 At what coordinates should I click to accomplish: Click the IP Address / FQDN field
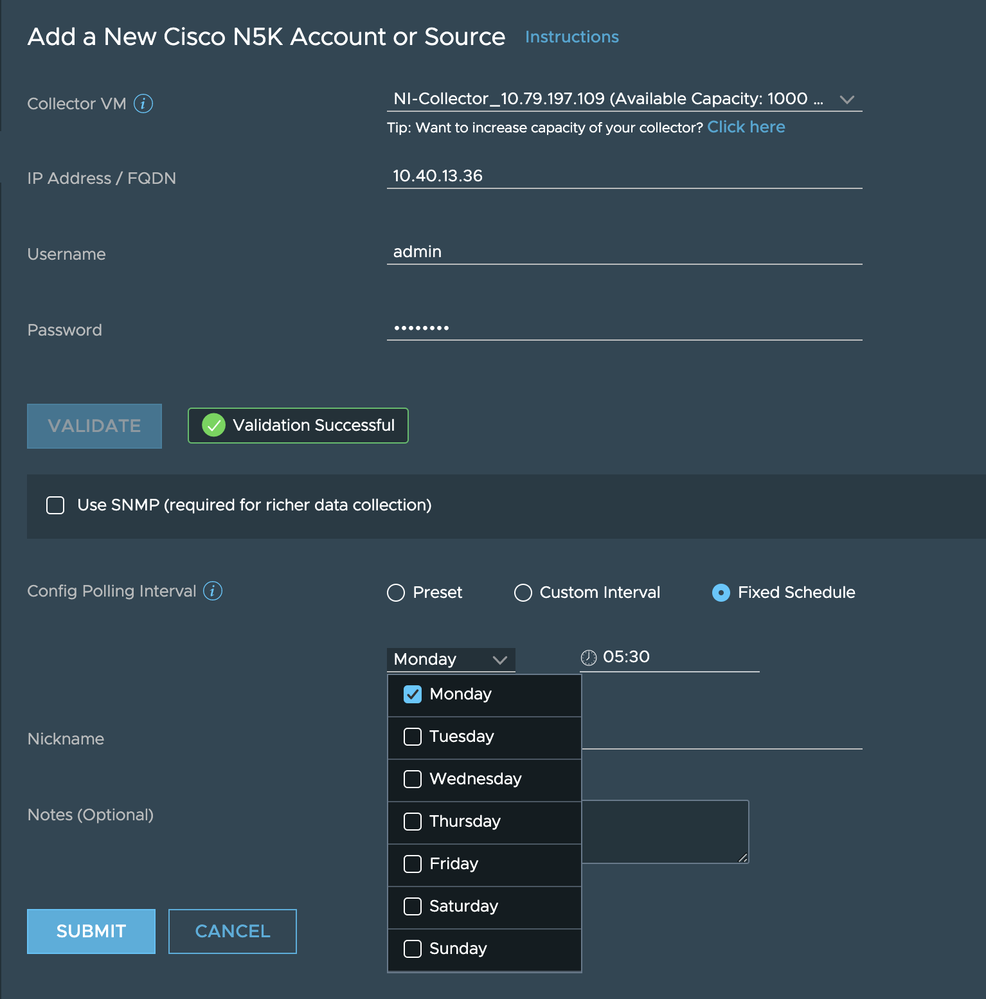[x=623, y=176]
